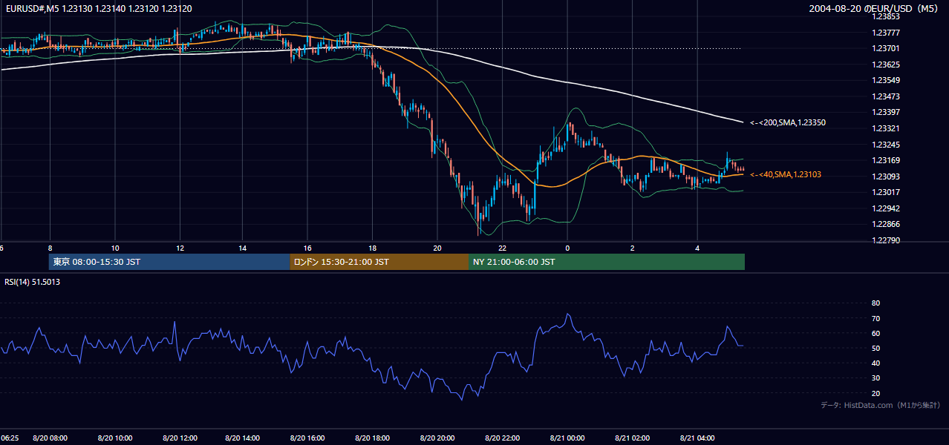949x445 pixels.
Task: Click price level 1.23245 on the axis
Action: coord(887,145)
